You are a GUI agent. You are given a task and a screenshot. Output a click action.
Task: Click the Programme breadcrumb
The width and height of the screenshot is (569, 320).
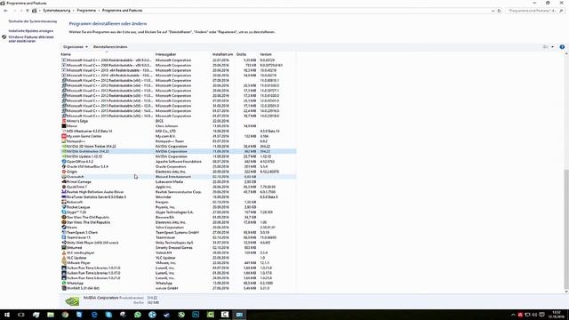coord(86,11)
